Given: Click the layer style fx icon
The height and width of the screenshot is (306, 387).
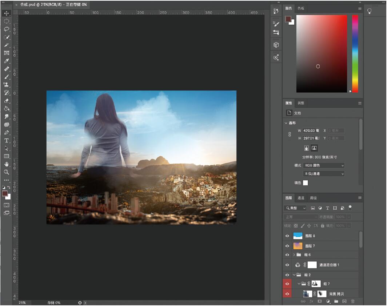Looking at the screenshot, I should click(x=311, y=301).
